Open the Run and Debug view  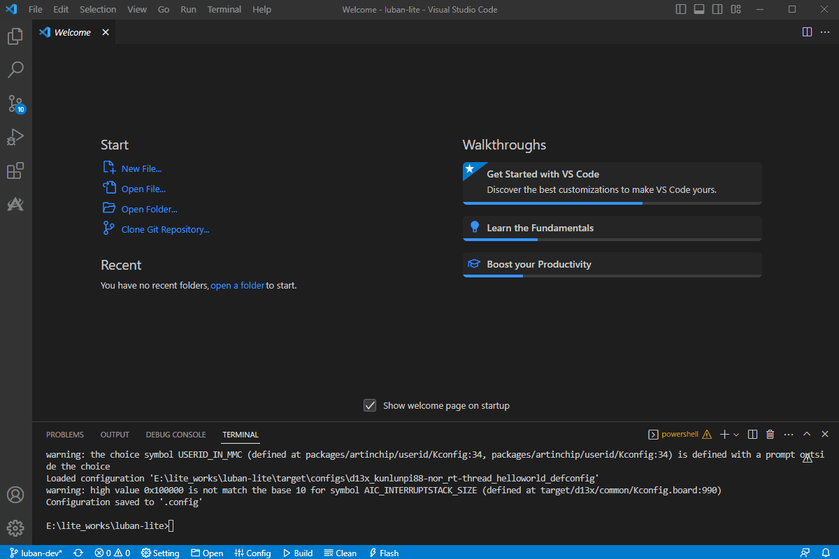pos(15,138)
